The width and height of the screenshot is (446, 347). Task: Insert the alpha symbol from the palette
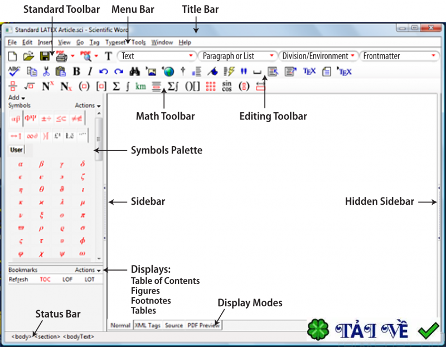tap(21, 164)
